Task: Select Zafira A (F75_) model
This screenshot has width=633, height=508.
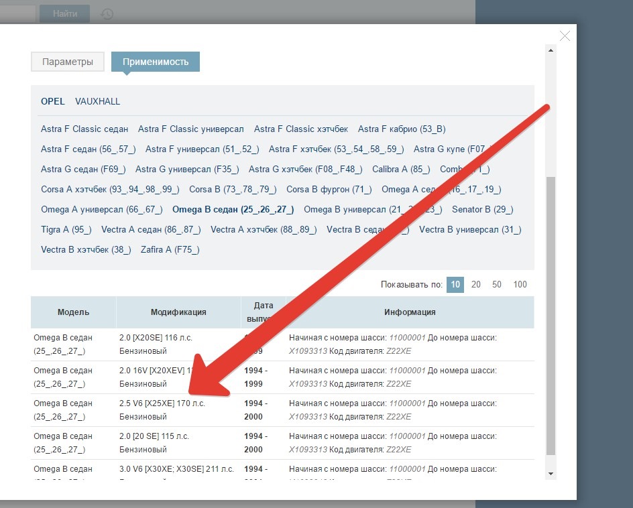Action: [x=170, y=250]
